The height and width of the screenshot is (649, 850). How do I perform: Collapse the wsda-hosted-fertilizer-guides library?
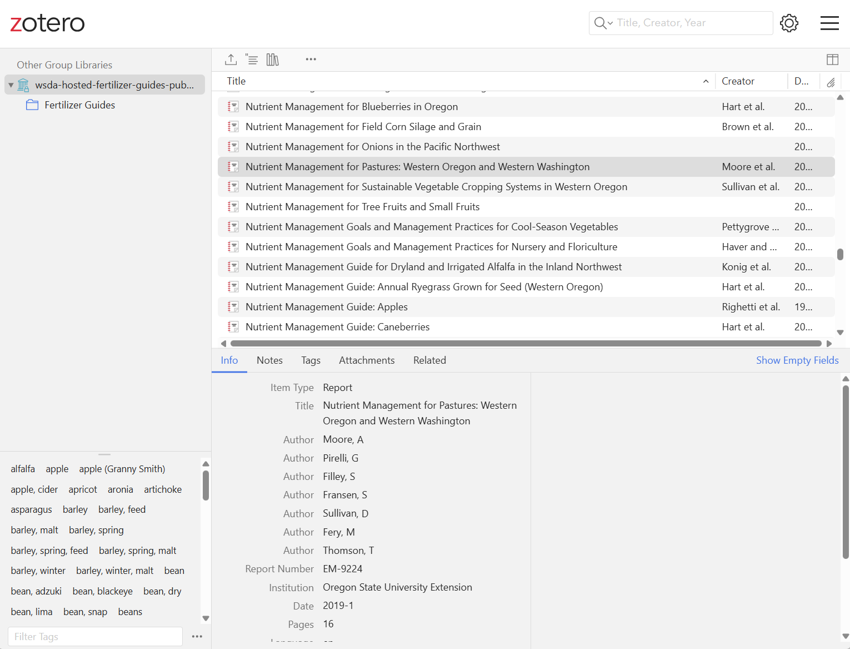[x=11, y=85]
